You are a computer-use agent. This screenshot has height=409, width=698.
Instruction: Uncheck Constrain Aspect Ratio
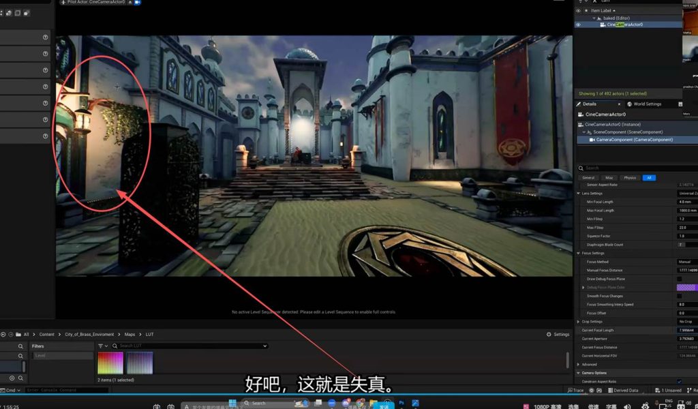point(679,381)
